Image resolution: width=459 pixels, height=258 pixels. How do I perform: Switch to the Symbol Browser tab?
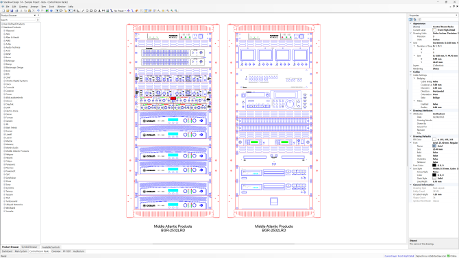click(x=29, y=247)
